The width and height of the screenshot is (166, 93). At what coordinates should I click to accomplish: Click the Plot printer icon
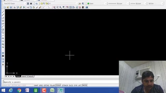pyautogui.click(x=15, y=7)
